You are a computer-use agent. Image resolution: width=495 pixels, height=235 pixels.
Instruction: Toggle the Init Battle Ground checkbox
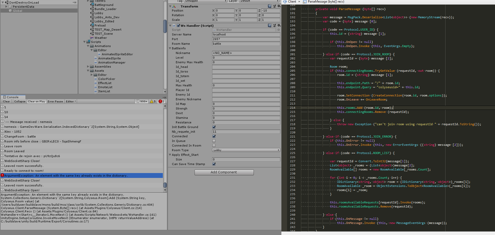[214, 127]
